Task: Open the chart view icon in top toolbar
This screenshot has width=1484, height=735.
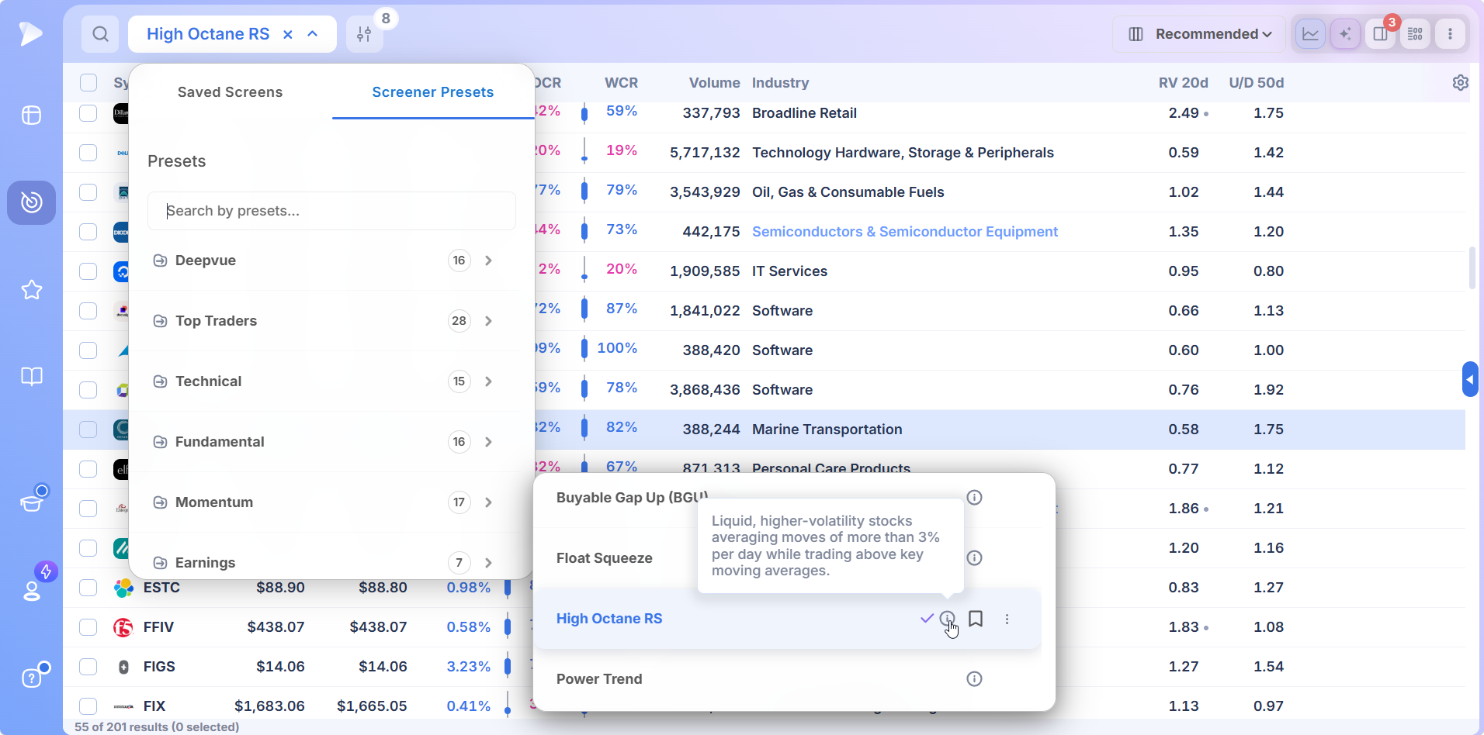Action: pyautogui.click(x=1310, y=34)
